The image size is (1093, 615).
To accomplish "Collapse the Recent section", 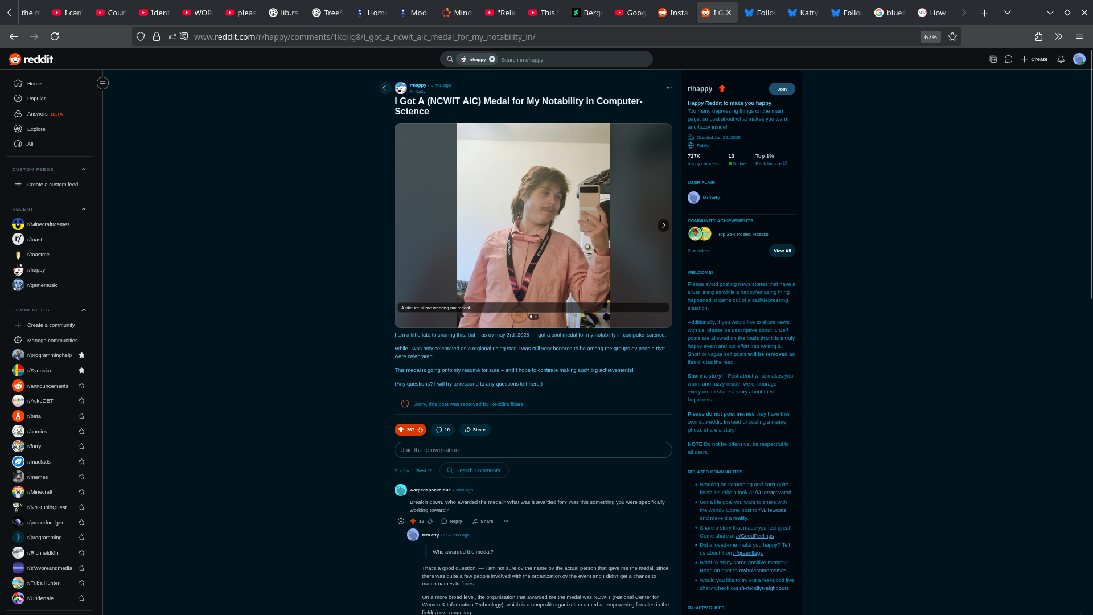I will point(84,210).
